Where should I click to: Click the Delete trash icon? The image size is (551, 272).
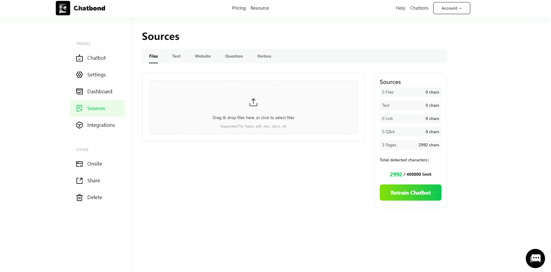point(79,198)
